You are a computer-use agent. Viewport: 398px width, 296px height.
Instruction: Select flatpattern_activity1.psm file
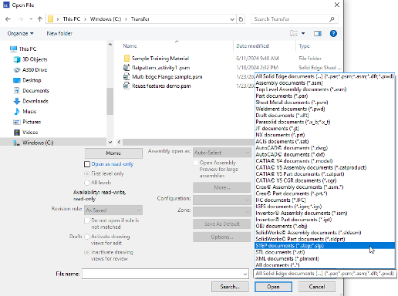click(160, 68)
